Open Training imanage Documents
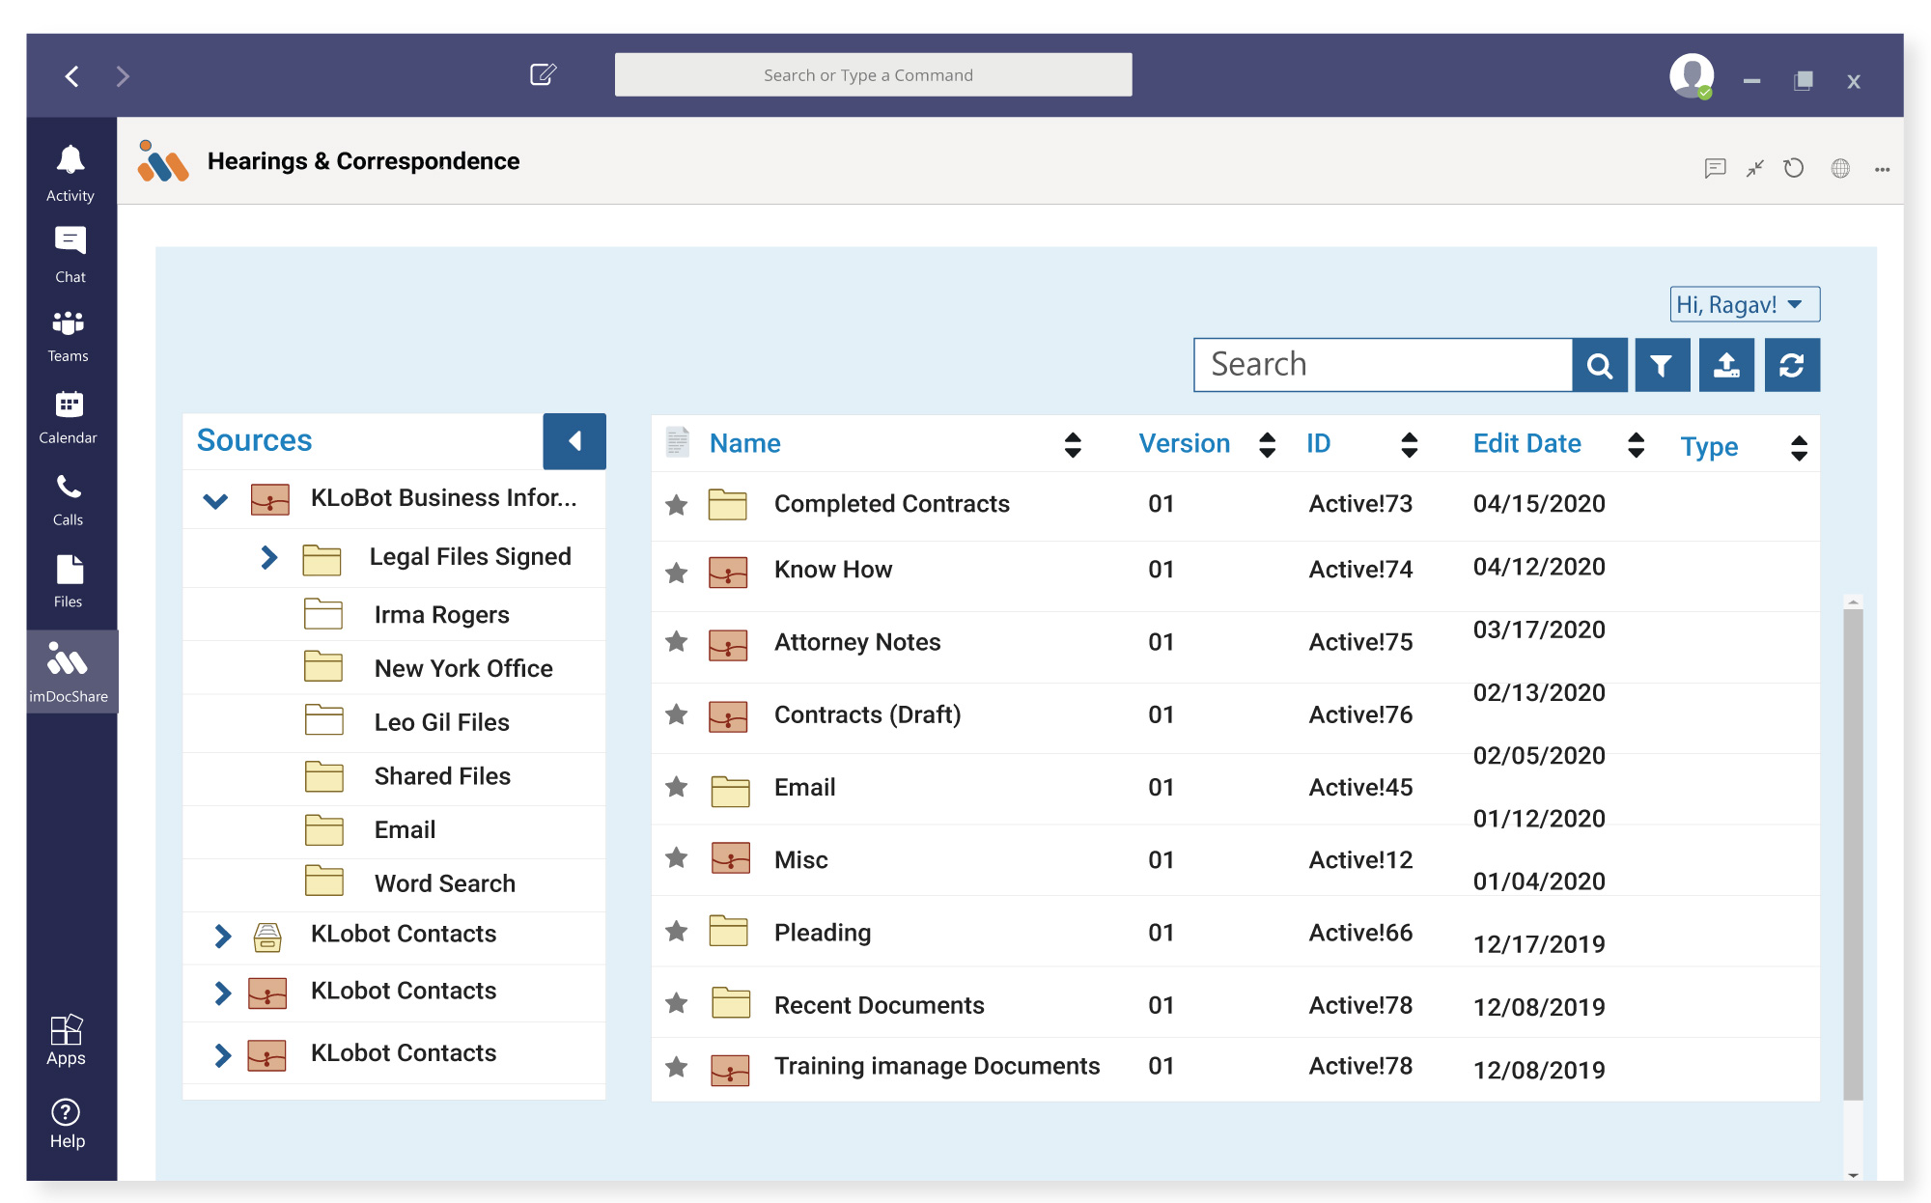Image resolution: width=1931 pixels, height=1203 pixels. tap(937, 1066)
